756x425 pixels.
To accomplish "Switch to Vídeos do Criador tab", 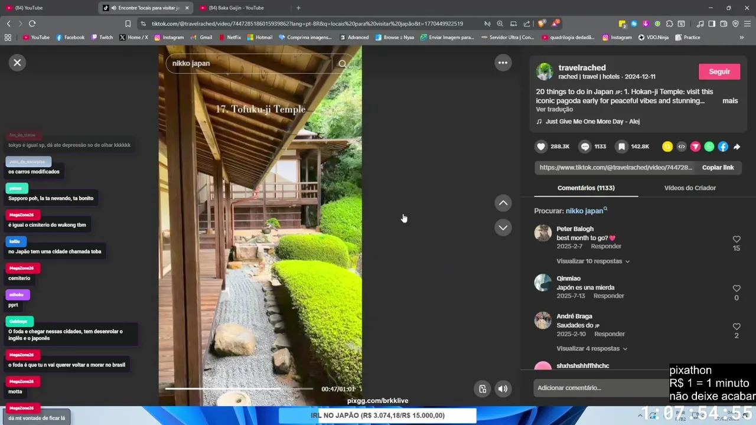I will click(690, 188).
